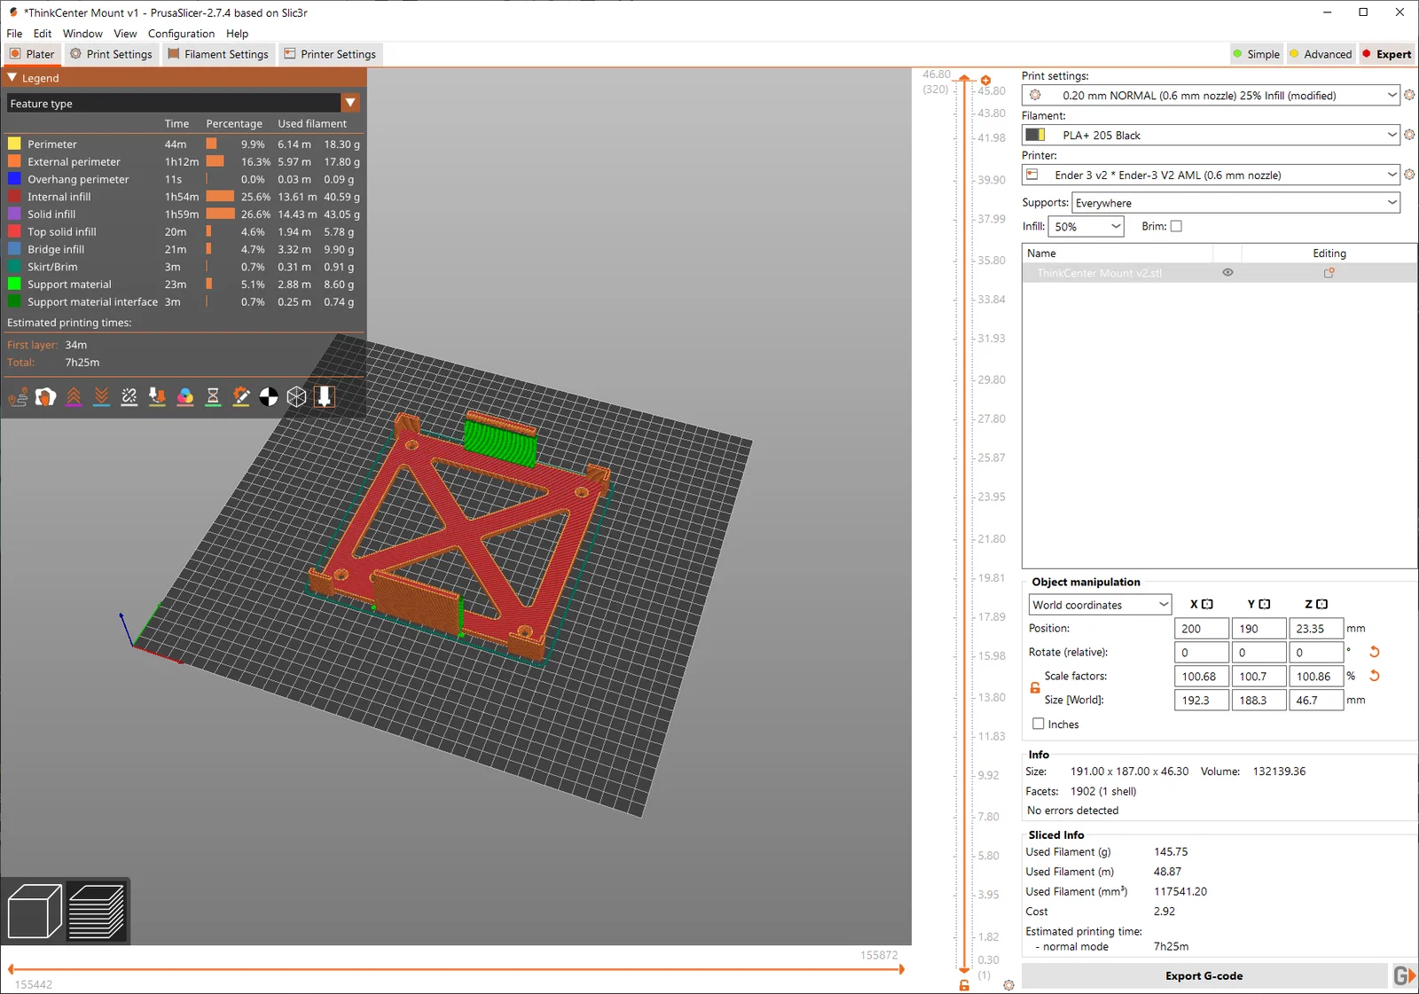Click the send G-code icon button
Image resolution: width=1419 pixels, height=994 pixels.
point(1404,975)
